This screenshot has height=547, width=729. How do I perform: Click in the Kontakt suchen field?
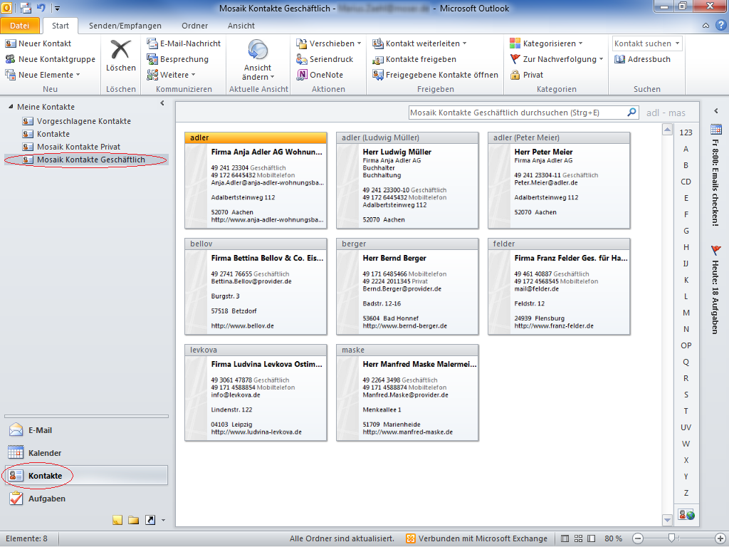coord(643,43)
